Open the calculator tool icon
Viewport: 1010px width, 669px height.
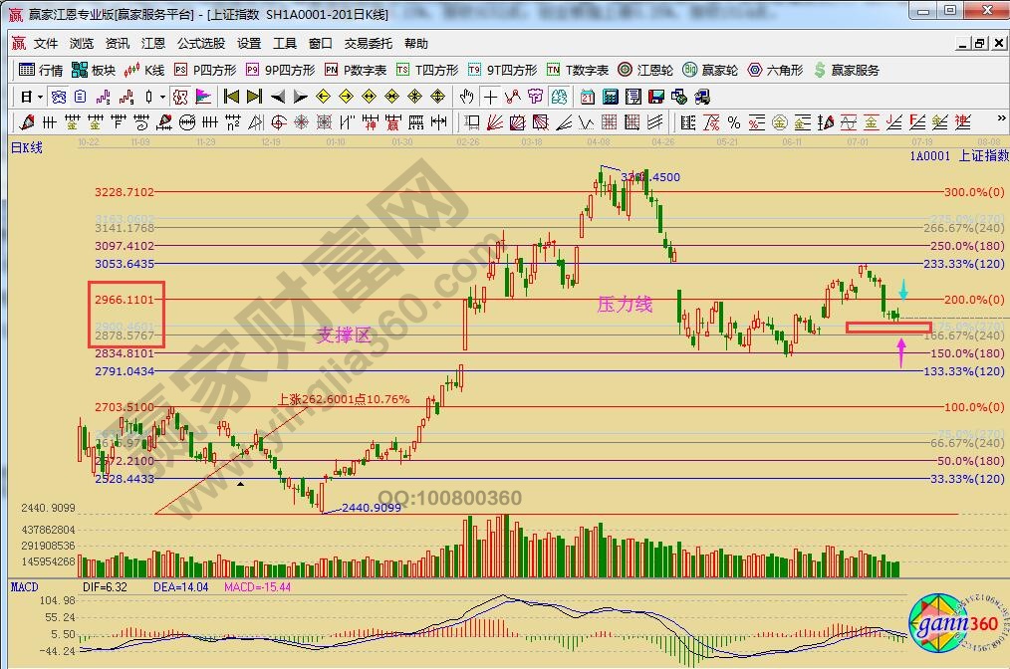point(610,97)
